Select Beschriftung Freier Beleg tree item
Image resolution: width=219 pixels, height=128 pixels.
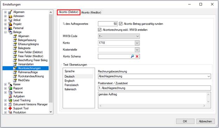[x=33, y=60]
